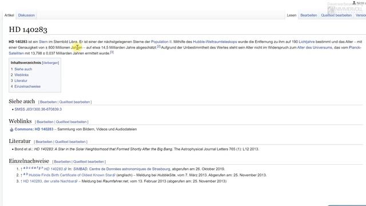
Task: Click the Siehe auch section heading
Action: [x=22, y=101]
